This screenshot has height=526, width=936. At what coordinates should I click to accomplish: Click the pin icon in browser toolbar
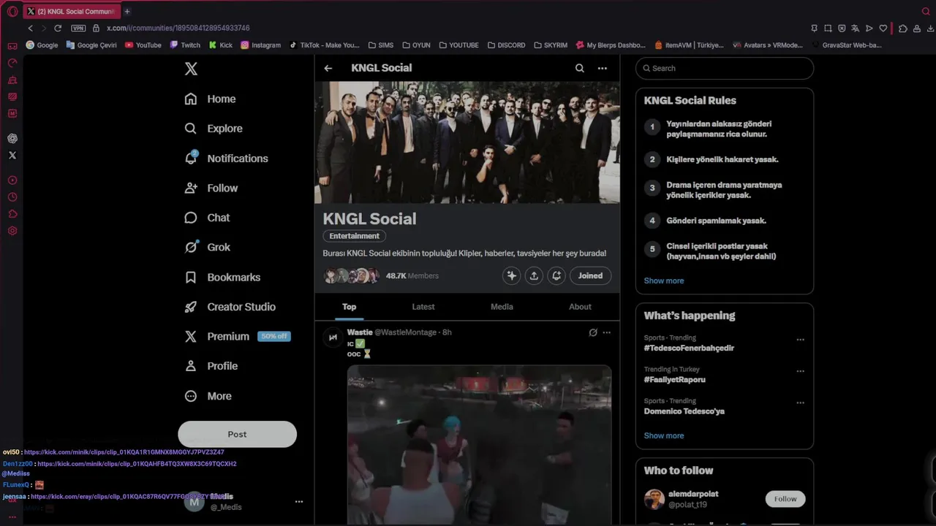click(x=814, y=28)
